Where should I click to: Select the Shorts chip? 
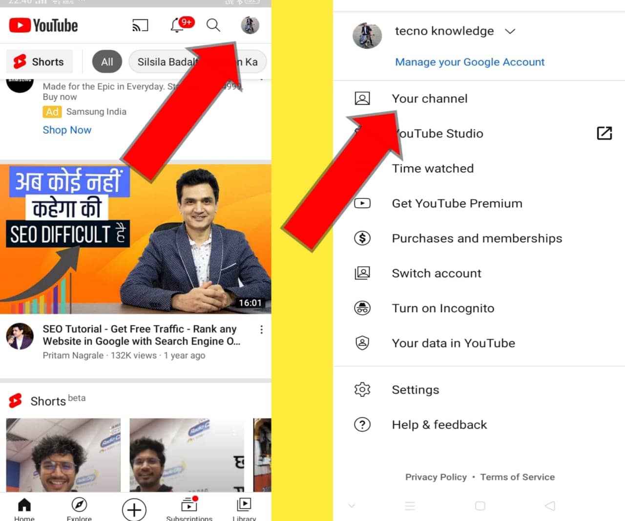(39, 62)
